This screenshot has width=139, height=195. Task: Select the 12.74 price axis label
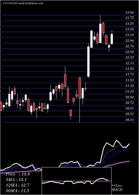point(130,46)
